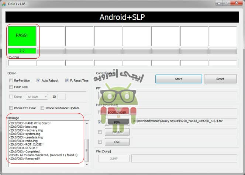The height and width of the screenshot is (175, 245).
Task: Click the CSC file button
Action: click(117, 142)
